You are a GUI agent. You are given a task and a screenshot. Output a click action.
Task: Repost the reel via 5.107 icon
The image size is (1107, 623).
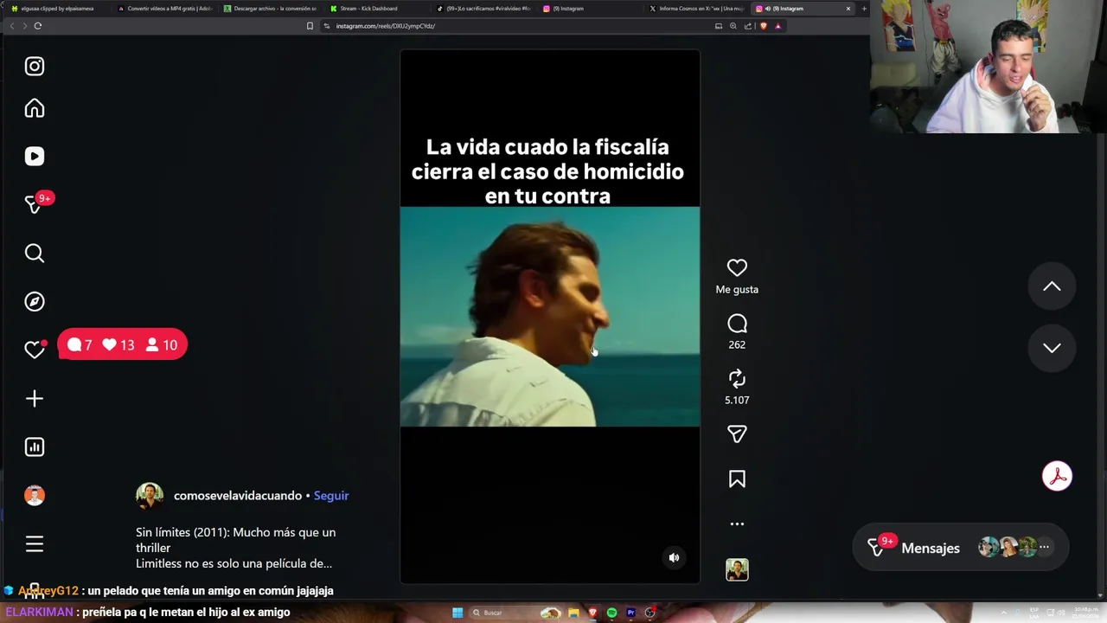click(737, 379)
